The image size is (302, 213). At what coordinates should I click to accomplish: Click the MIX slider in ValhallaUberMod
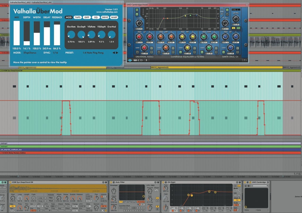click(x=16, y=33)
